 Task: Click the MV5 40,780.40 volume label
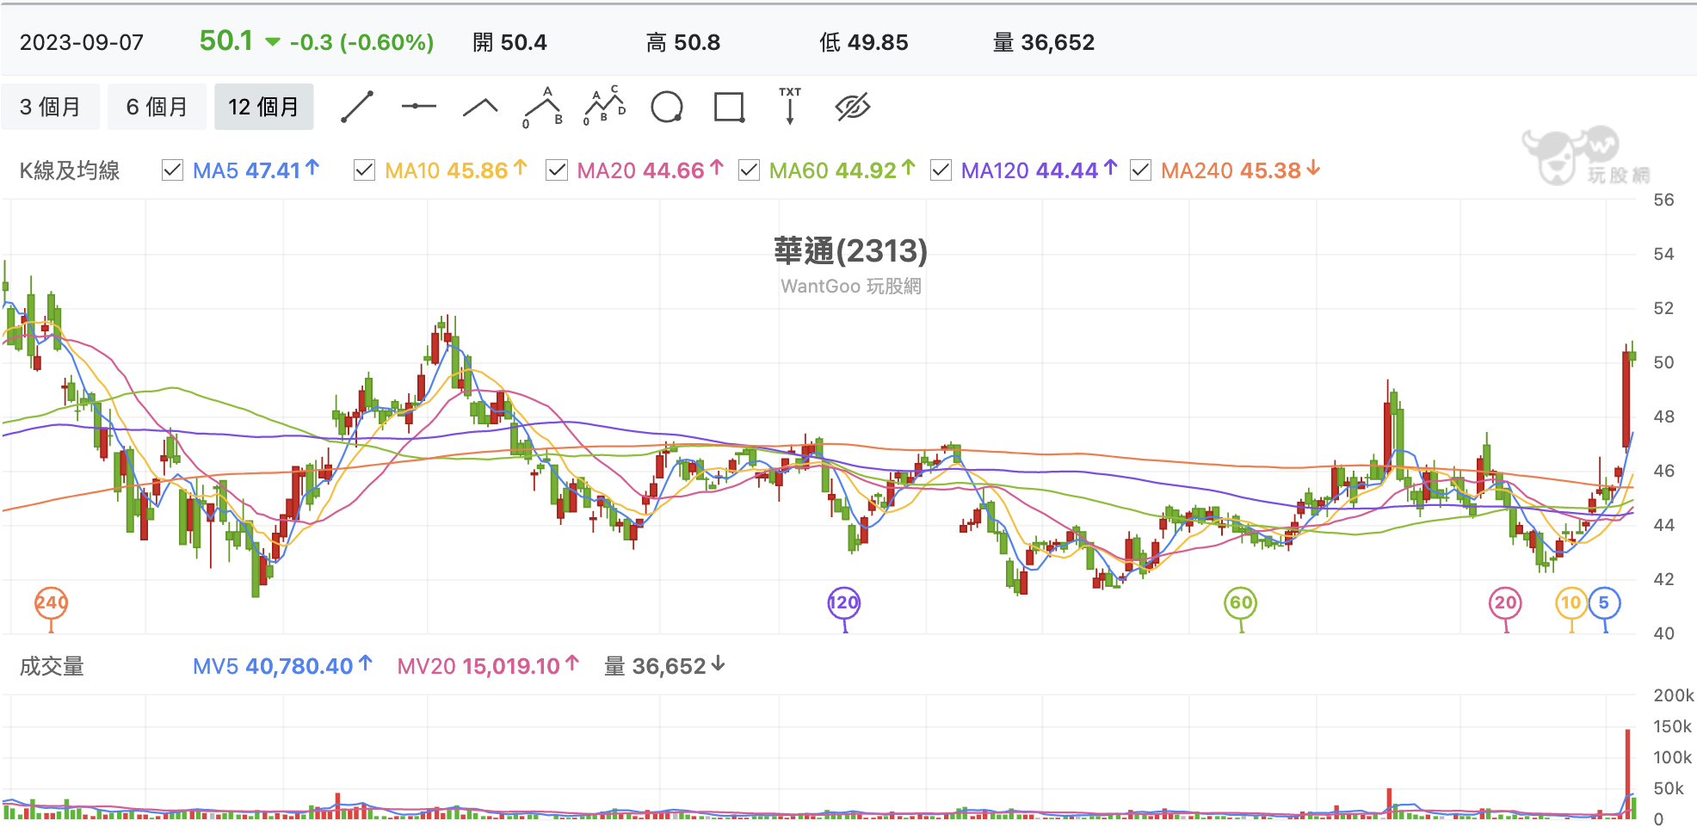click(x=282, y=666)
